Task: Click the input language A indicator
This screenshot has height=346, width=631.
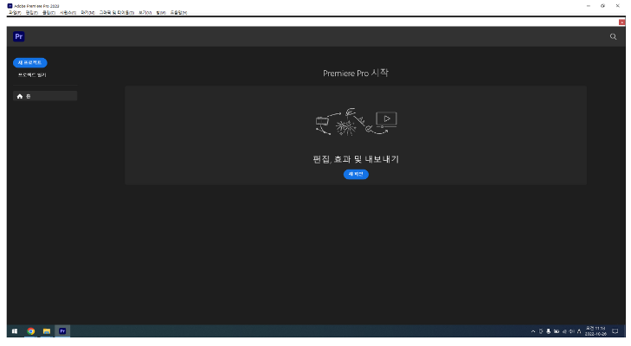Action: click(579, 331)
